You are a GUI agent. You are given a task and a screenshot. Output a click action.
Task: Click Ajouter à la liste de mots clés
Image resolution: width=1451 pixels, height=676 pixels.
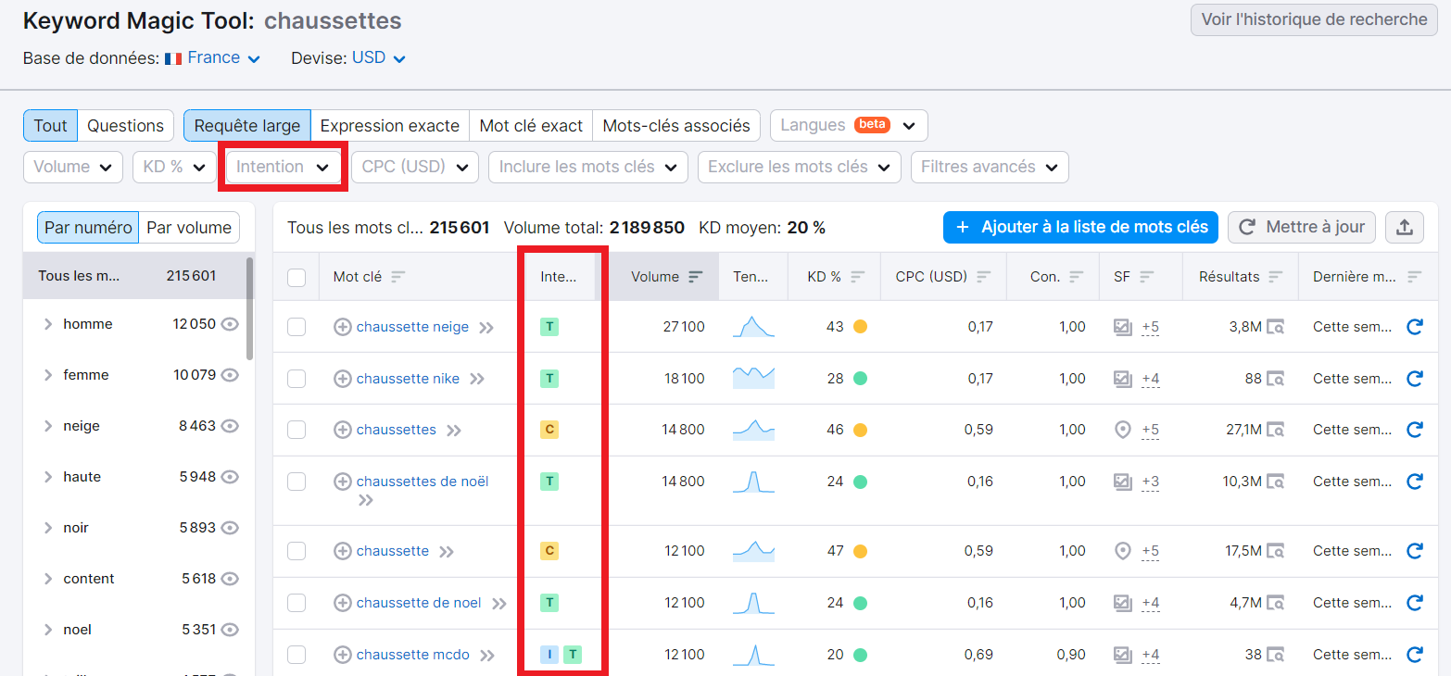[1079, 227]
